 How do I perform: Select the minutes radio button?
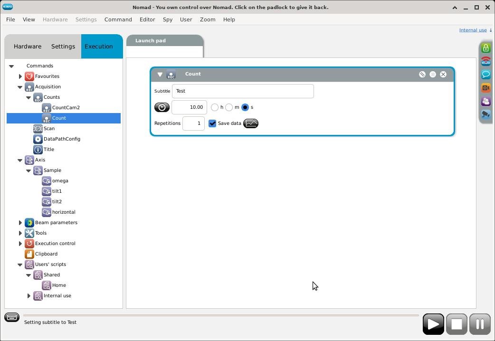pos(229,107)
